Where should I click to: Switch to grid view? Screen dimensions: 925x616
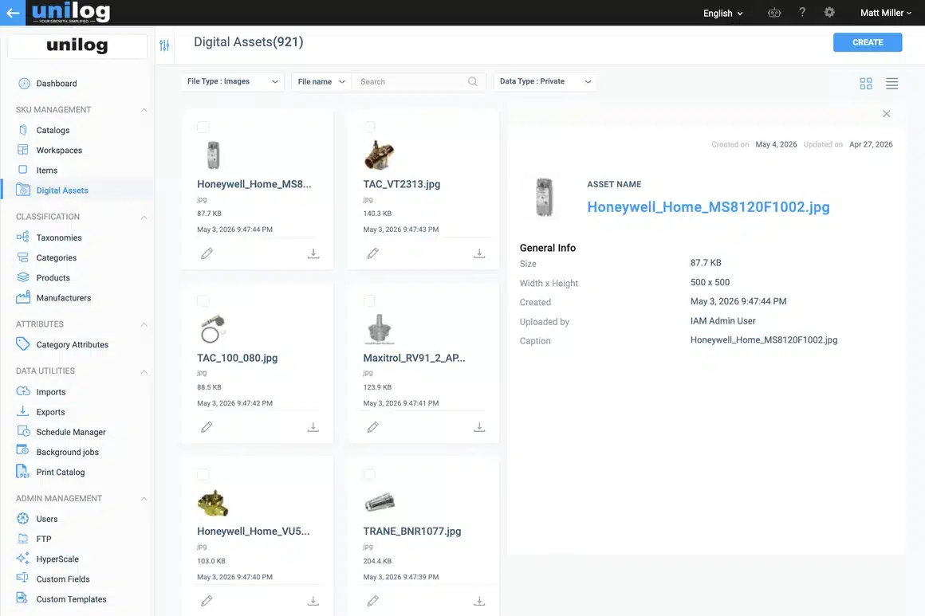point(865,84)
